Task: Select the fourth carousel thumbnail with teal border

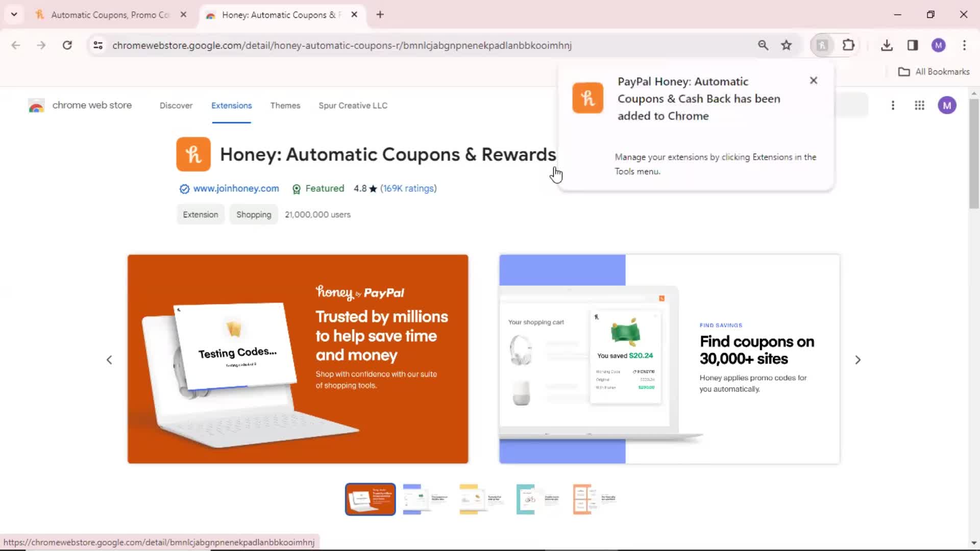Action: click(x=539, y=499)
